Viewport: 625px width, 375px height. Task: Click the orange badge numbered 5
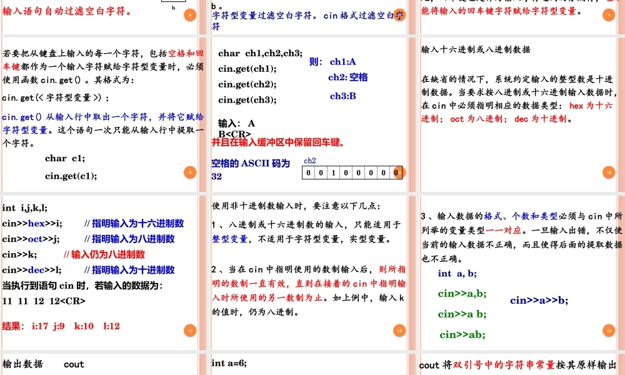[190, 14]
